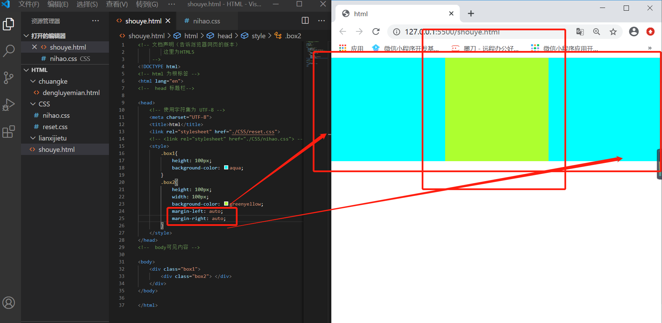Click the split editor icon

305,21
